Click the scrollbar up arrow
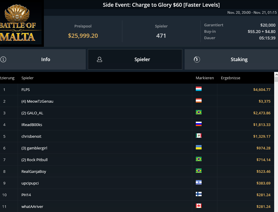 pyautogui.click(x=276, y=75)
